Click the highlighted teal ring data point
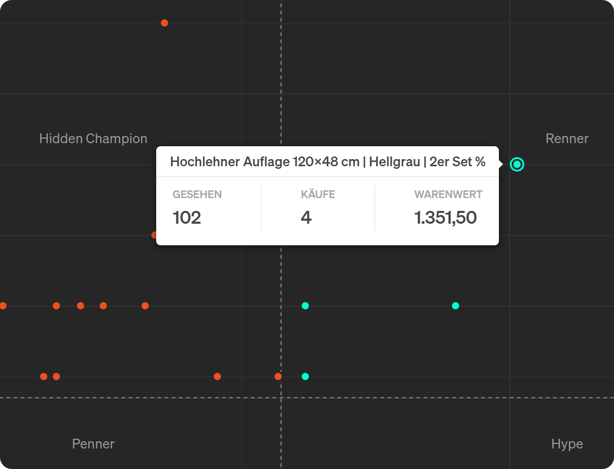This screenshot has height=469, width=614. pyautogui.click(x=517, y=164)
